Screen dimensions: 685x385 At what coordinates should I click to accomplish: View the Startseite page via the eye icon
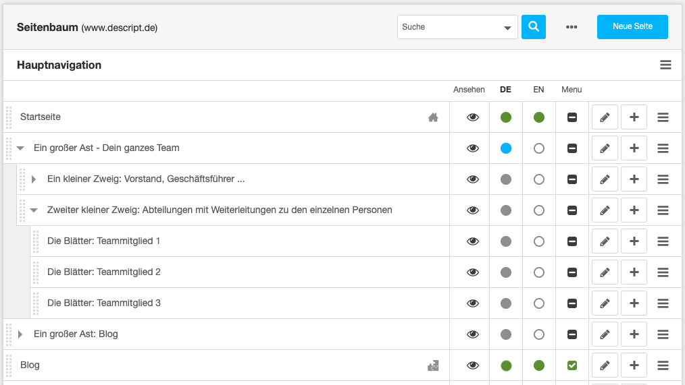[x=473, y=117]
